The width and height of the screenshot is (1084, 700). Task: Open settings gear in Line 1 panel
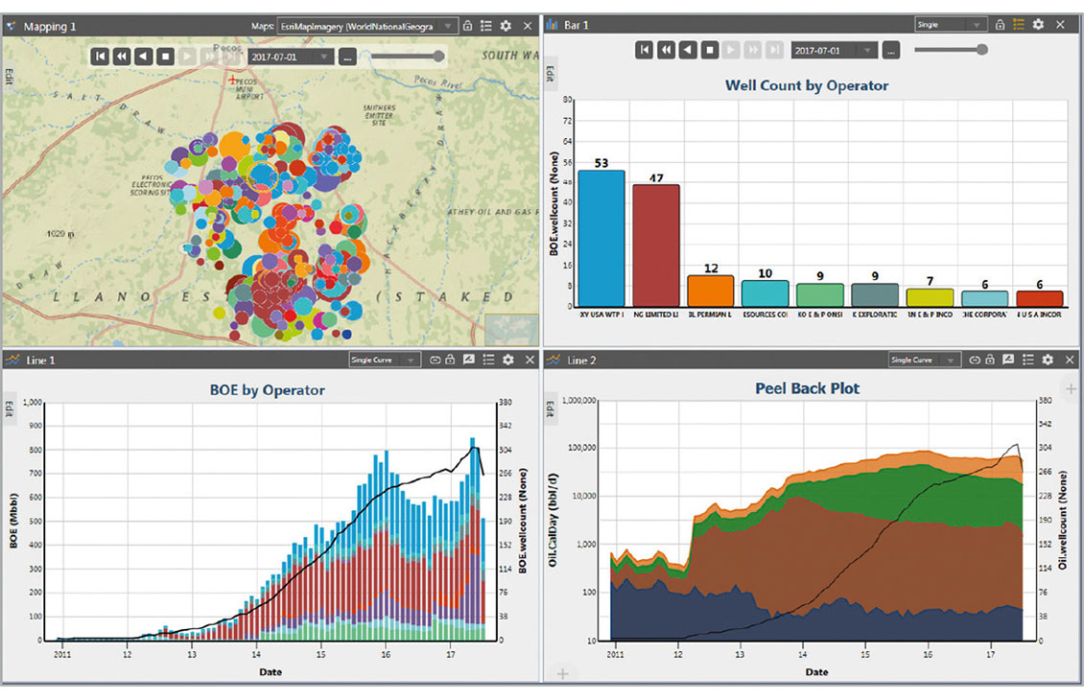point(508,360)
